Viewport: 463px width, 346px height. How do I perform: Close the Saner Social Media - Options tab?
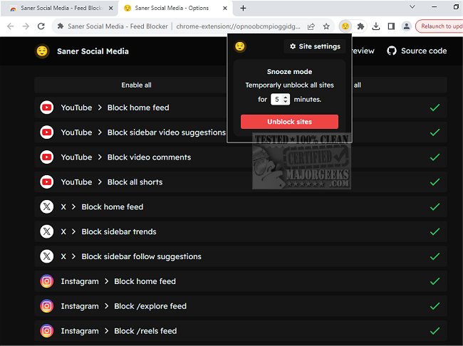click(225, 9)
